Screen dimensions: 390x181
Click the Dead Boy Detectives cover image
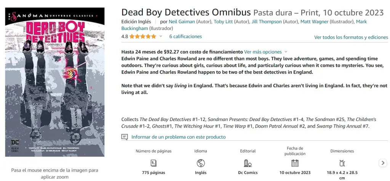55,87
